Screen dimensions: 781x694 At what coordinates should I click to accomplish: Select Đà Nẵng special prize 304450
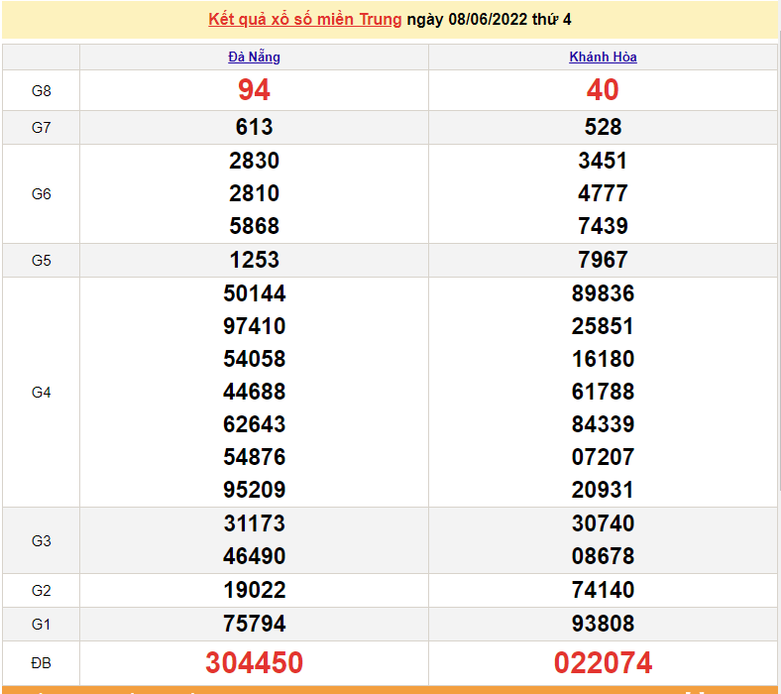(254, 663)
